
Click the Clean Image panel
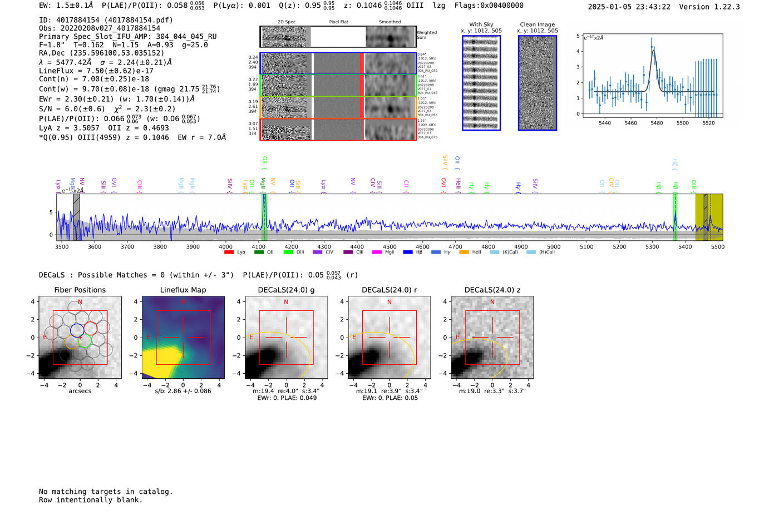pos(538,83)
